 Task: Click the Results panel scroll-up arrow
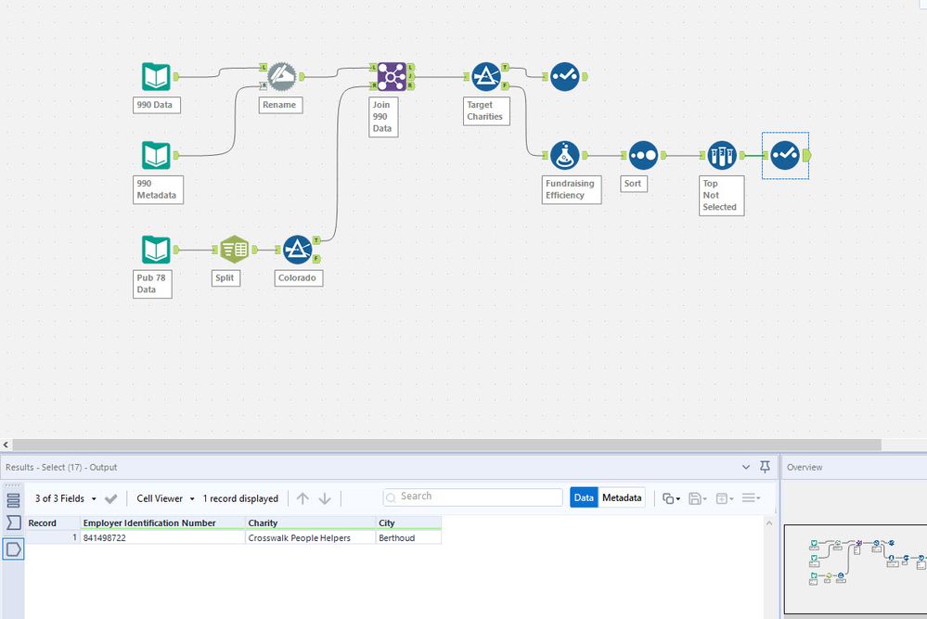(x=769, y=523)
